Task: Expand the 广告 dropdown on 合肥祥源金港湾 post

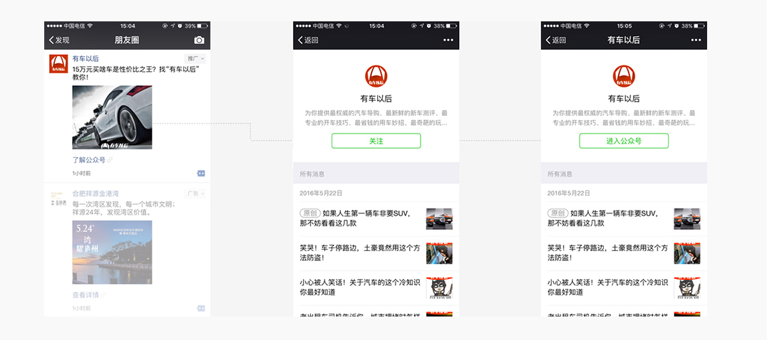Action: (x=195, y=193)
